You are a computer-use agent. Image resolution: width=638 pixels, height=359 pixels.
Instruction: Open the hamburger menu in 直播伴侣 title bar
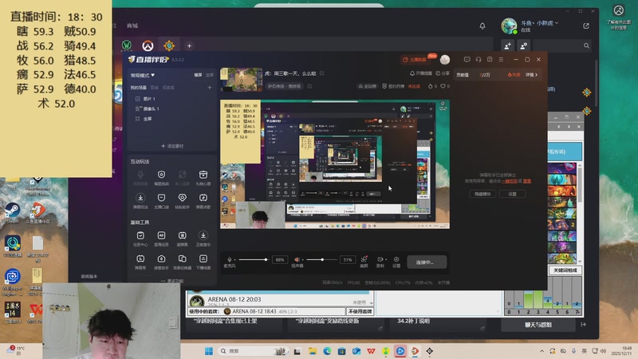click(501, 59)
